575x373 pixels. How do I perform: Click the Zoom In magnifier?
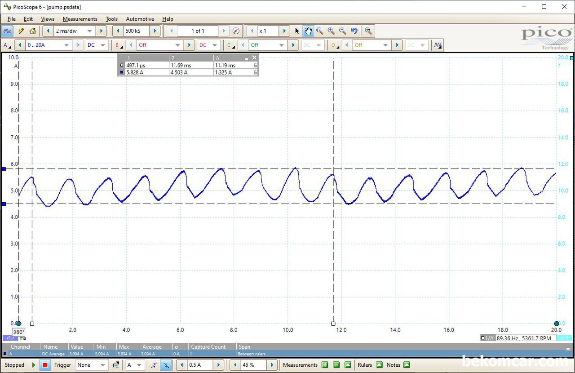(331, 31)
